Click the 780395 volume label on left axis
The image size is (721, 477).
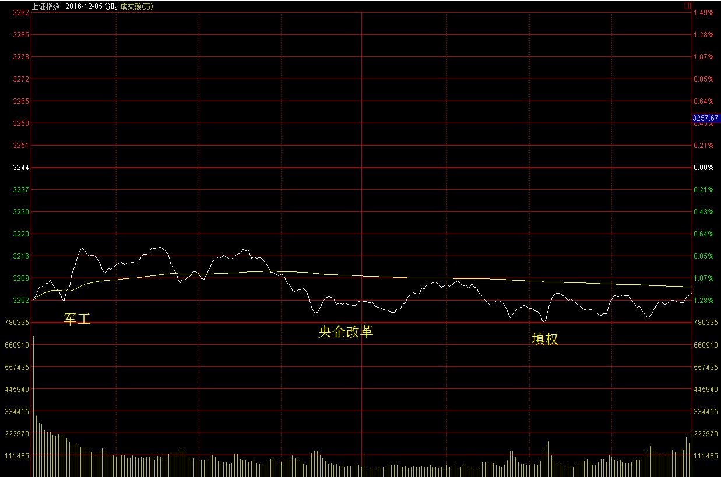click(17, 323)
